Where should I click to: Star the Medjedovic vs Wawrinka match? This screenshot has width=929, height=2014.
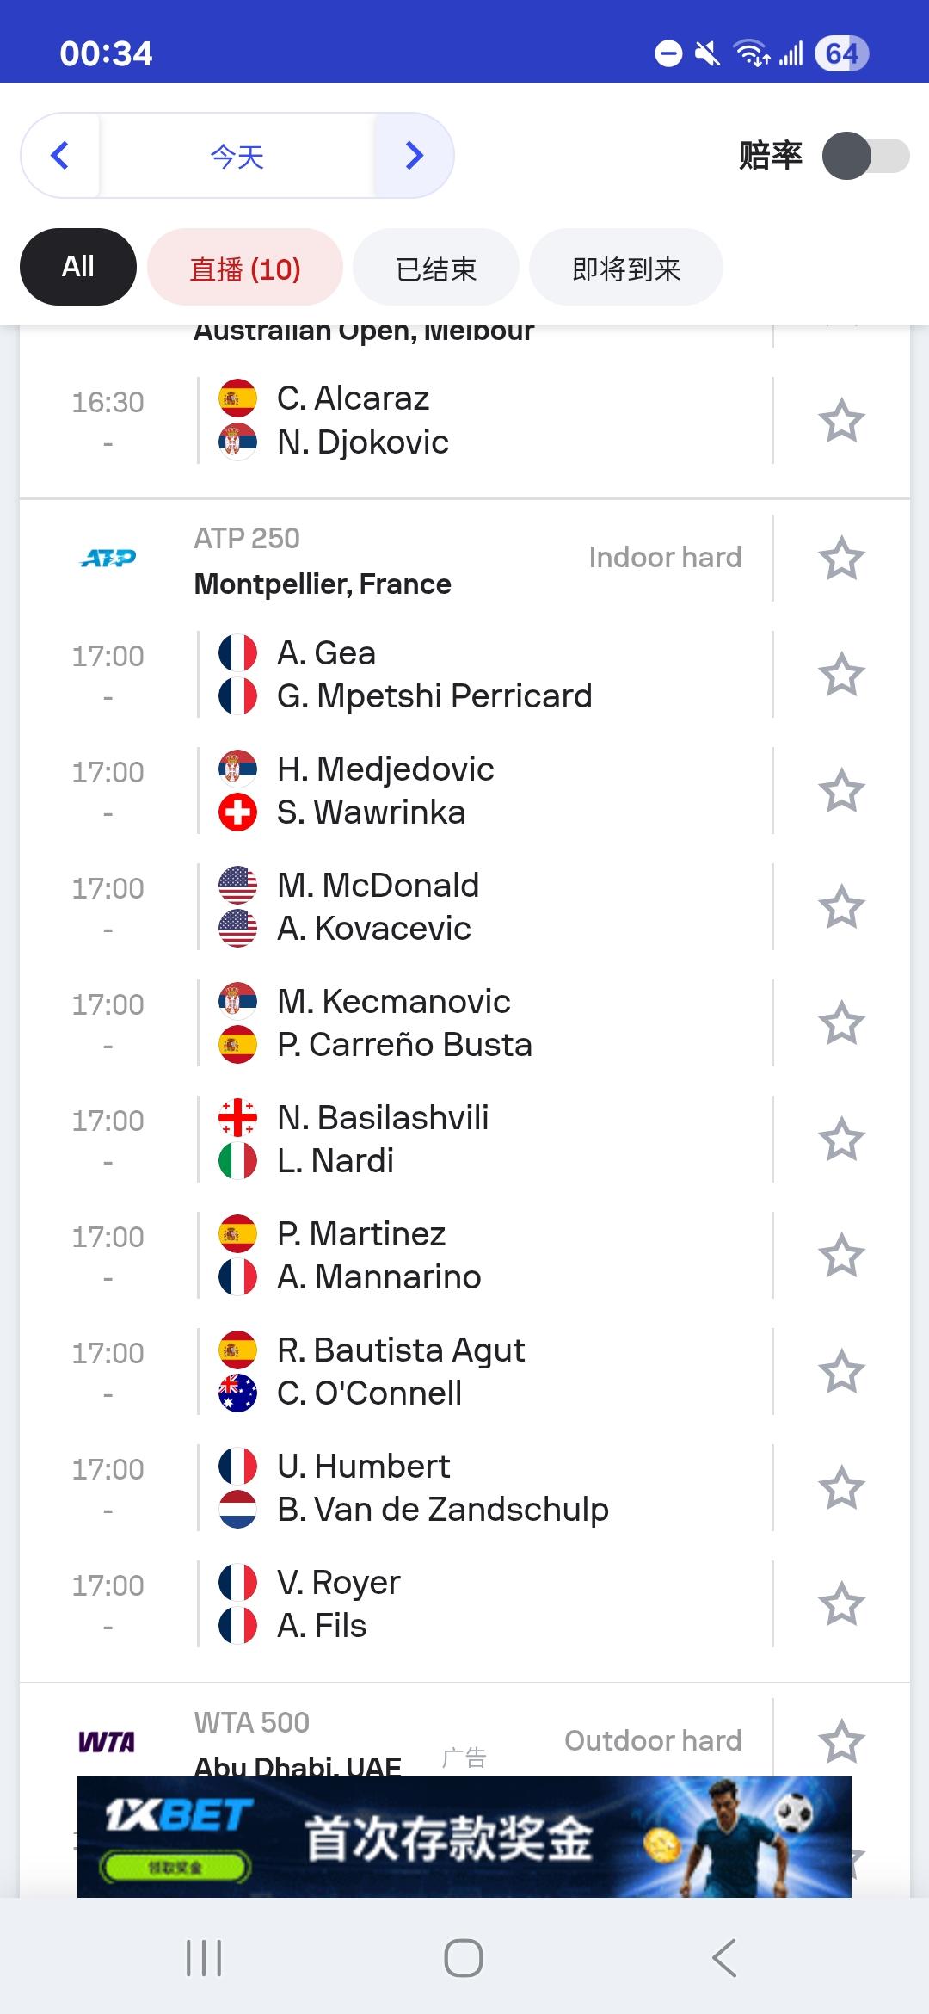840,791
